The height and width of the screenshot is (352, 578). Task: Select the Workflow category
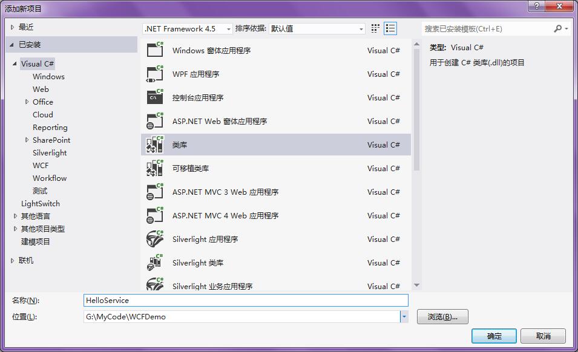50,178
